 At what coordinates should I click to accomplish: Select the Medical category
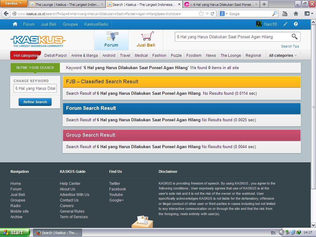pyautogui.click(x=141, y=56)
